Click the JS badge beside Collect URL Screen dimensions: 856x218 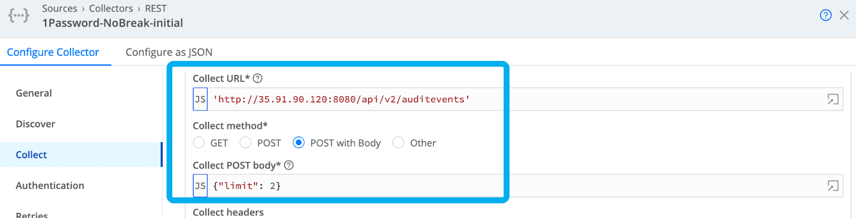pos(200,99)
